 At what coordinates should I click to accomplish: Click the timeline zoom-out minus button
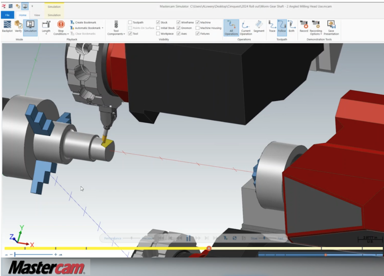11,255
